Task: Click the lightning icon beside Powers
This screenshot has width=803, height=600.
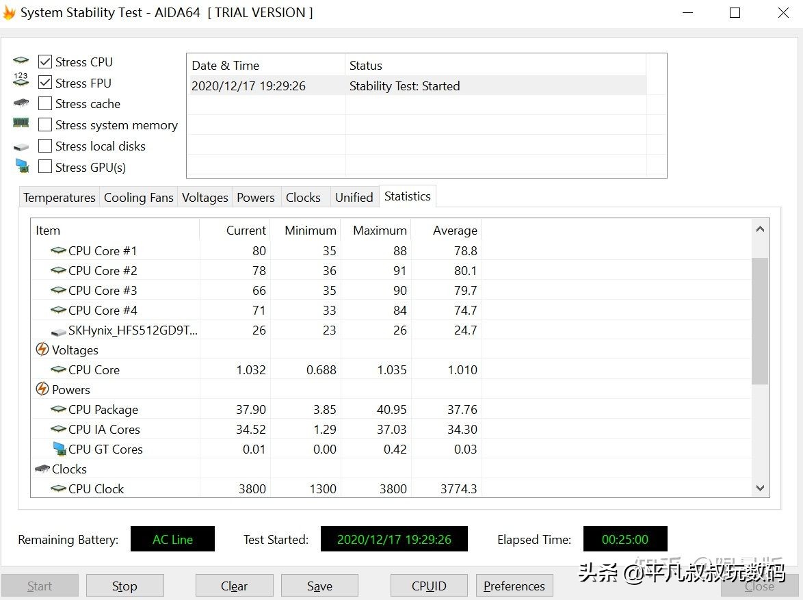Action: click(42, 389)
